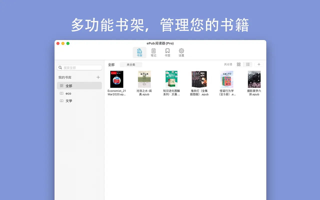Select the eco library in sidebar

coord(68,93)
